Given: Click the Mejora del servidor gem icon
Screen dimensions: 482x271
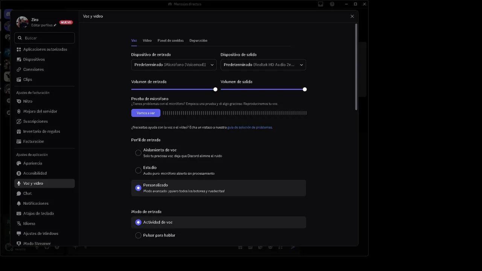Looking at the screenshot, I should tap(19, 111).
